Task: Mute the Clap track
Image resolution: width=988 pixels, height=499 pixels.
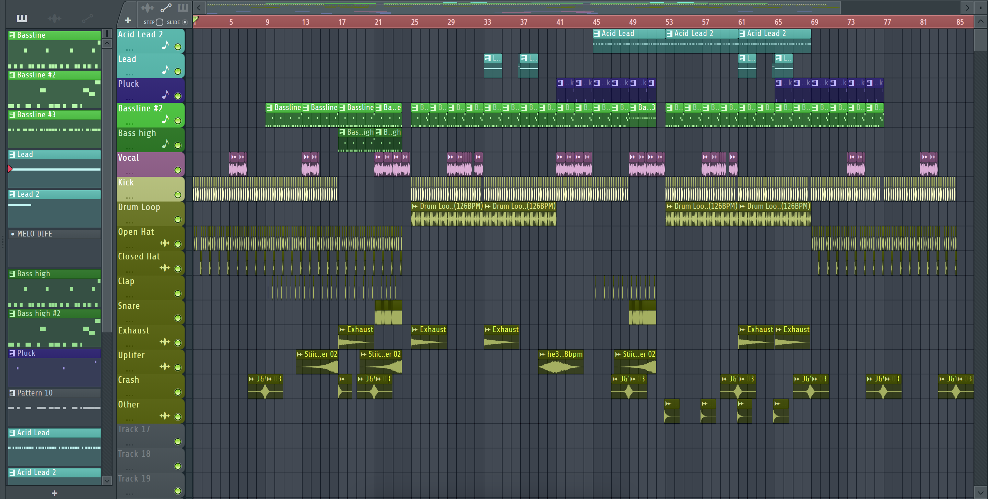Action: click(x=178, y=294)
